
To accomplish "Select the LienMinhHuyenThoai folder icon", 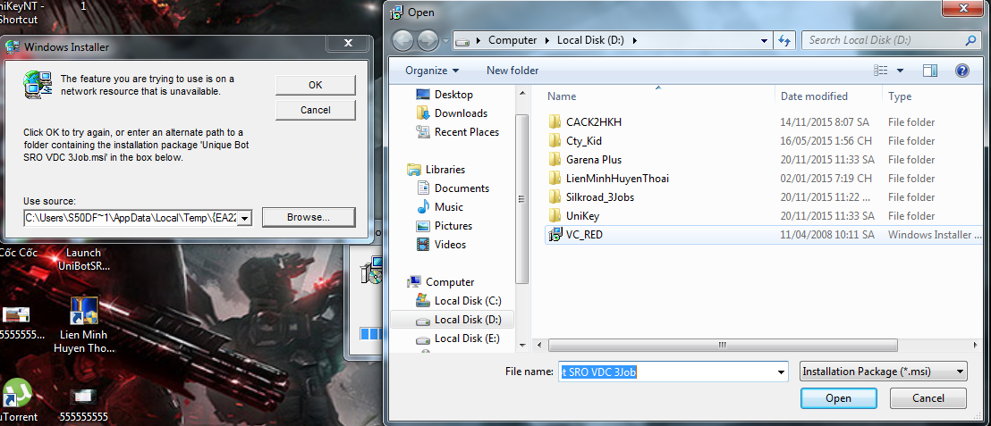I will pyautogui.click(x=555, y=178).
